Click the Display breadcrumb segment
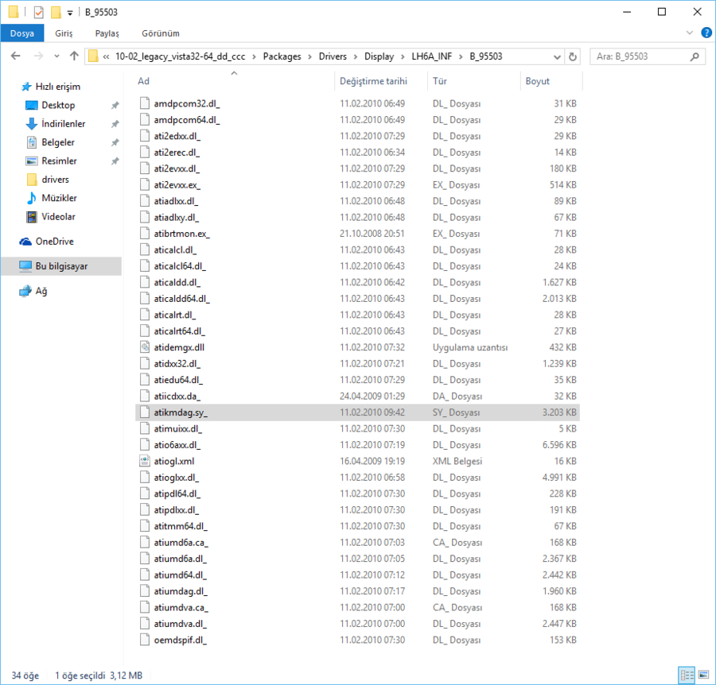 379,56
